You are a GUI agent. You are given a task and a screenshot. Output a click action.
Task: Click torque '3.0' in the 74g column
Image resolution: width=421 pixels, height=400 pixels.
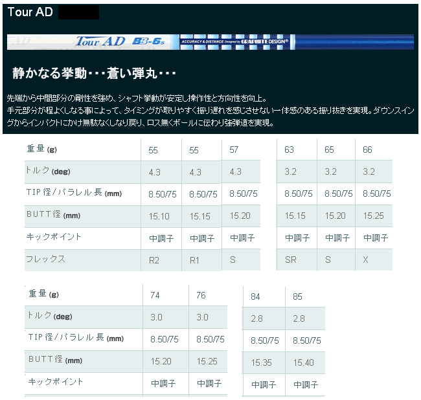(x=156, y=317)
